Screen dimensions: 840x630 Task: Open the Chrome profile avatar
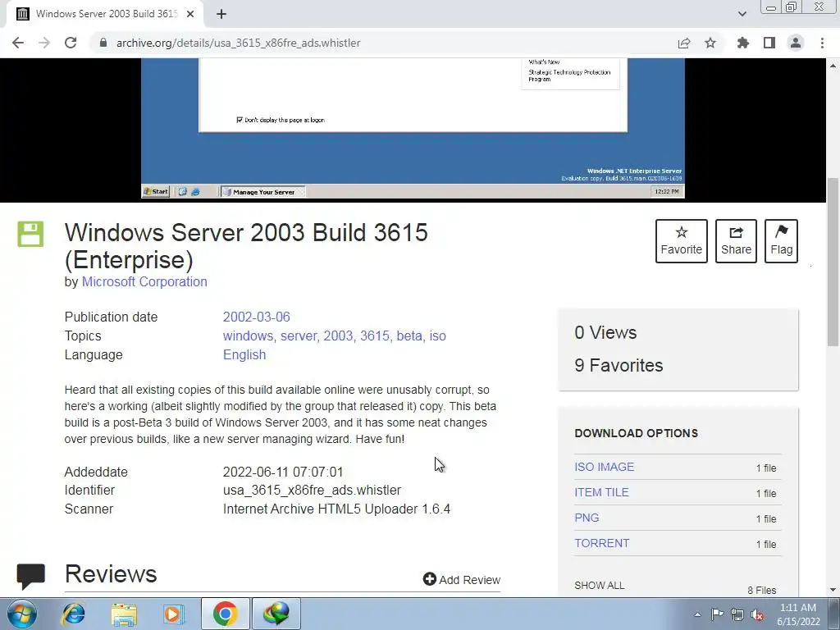796,43
